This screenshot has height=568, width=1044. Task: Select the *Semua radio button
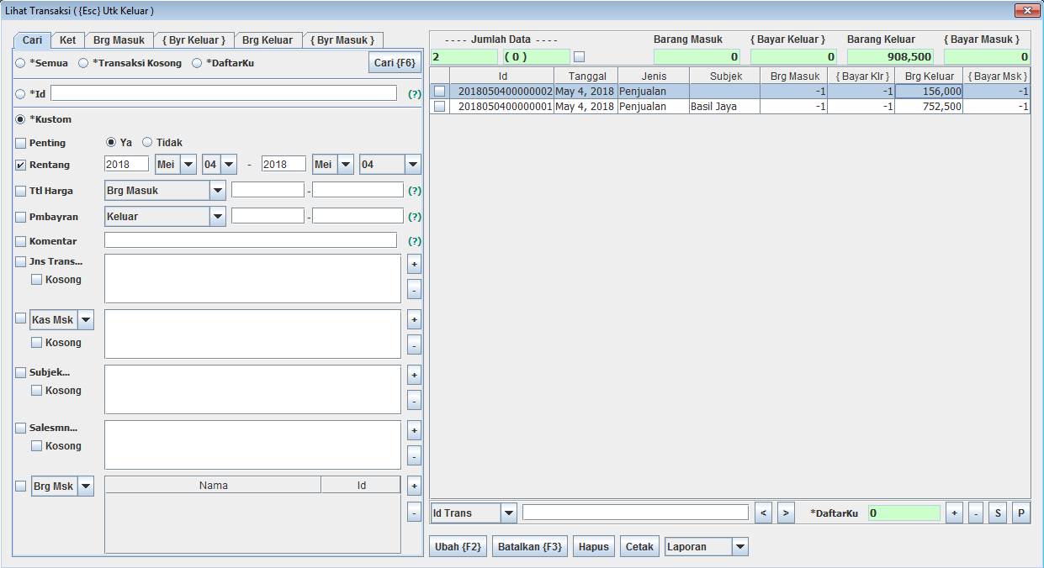click(20, 63)
